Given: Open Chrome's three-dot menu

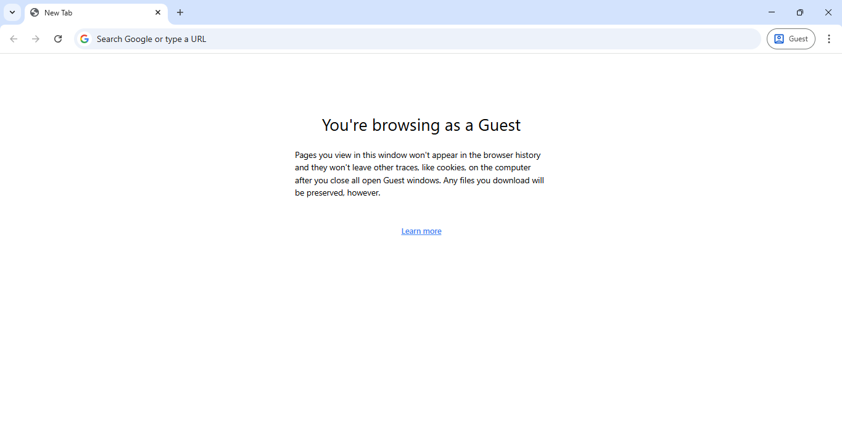Looking at the screenshot, I should click(x=829, y=38).
